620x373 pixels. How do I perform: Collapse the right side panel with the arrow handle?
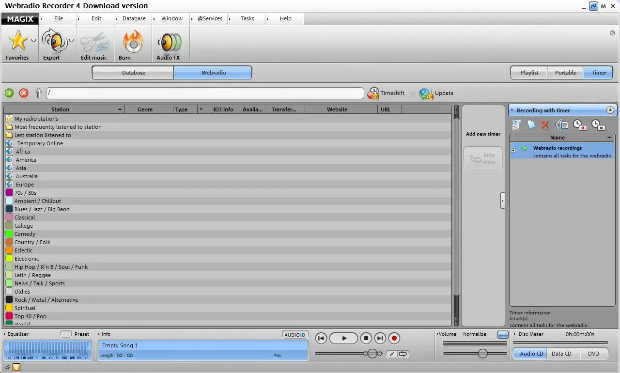502,201
